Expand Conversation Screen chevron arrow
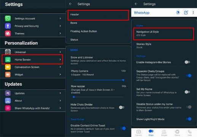The width and height of the screenshot is (197, 137). (60, 67)
